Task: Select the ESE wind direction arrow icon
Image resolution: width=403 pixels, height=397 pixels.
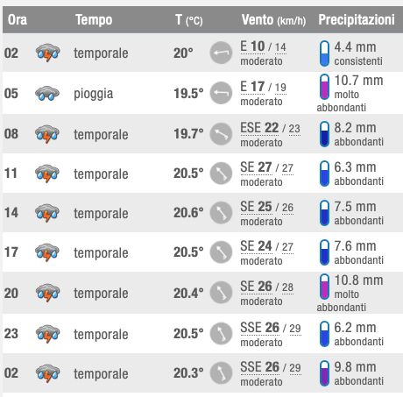Action: (x=221, y=134)
